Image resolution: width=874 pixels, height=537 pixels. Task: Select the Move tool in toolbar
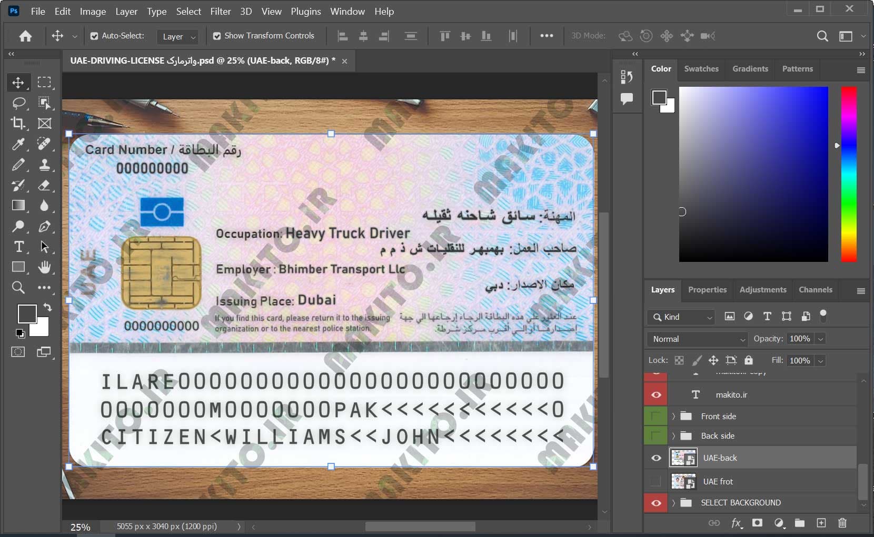18,83
